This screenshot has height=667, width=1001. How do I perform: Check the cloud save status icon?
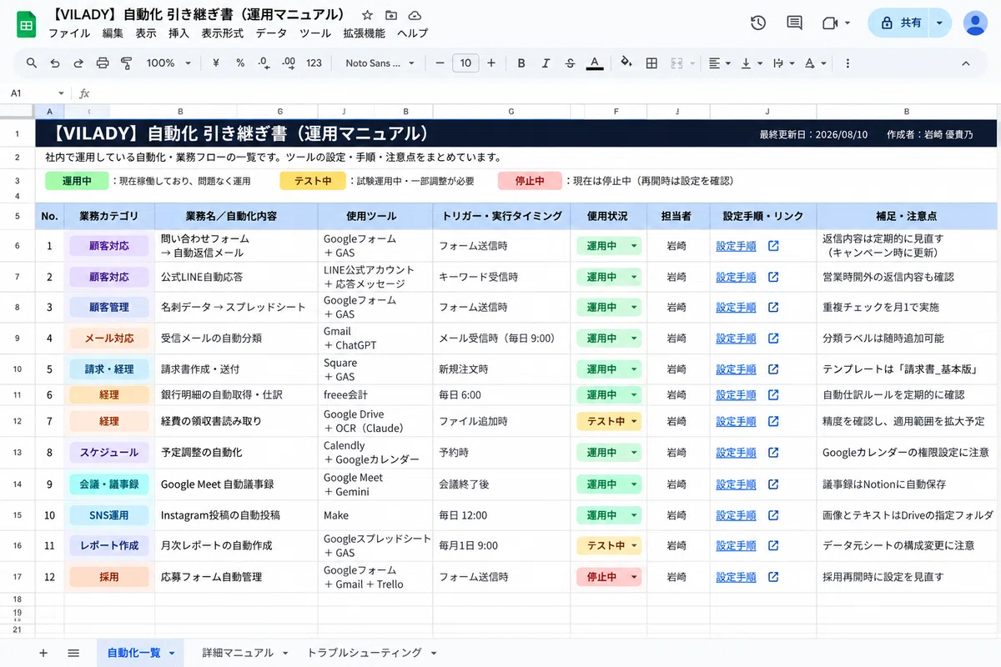point(415,15)
